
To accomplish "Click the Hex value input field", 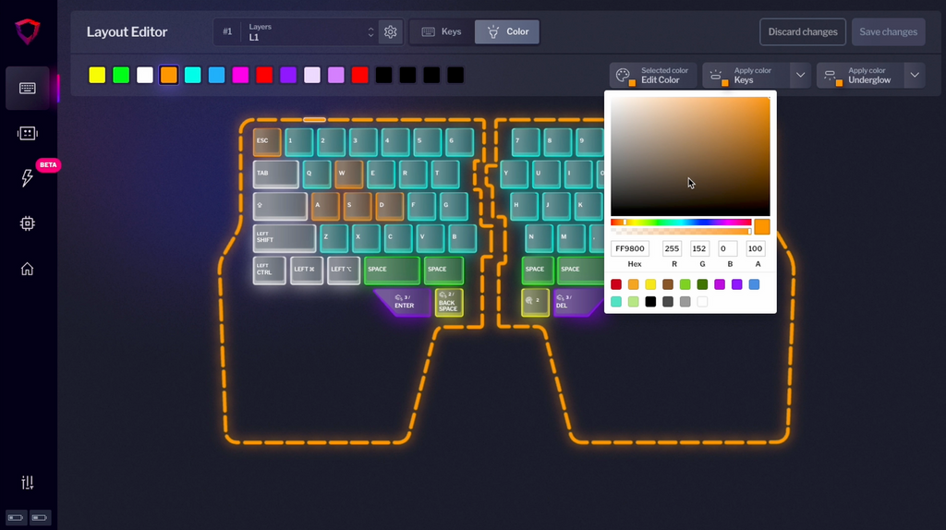I will (630, 249).
